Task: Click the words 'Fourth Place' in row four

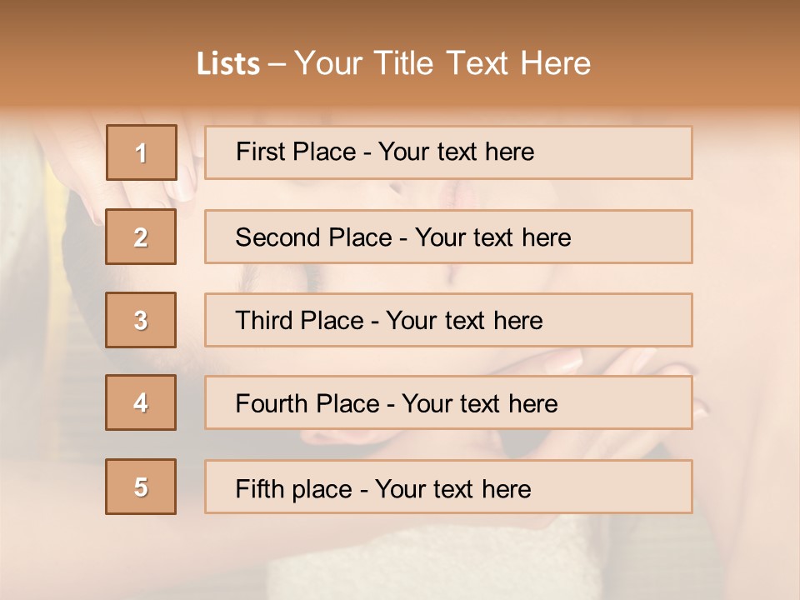Action: click(x=307, y=404)
